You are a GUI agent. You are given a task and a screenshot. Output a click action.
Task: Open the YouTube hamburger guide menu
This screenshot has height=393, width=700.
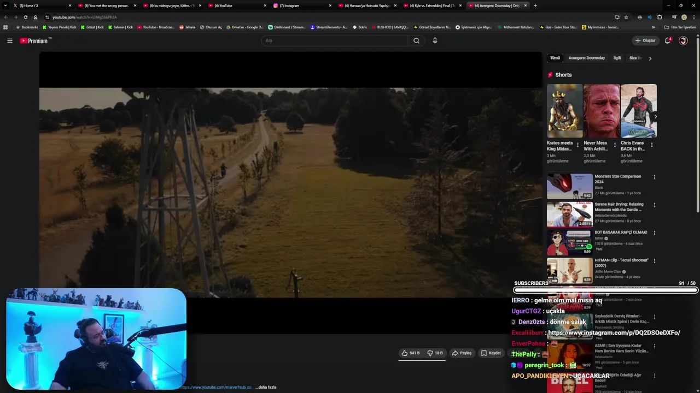click(10, 40)
